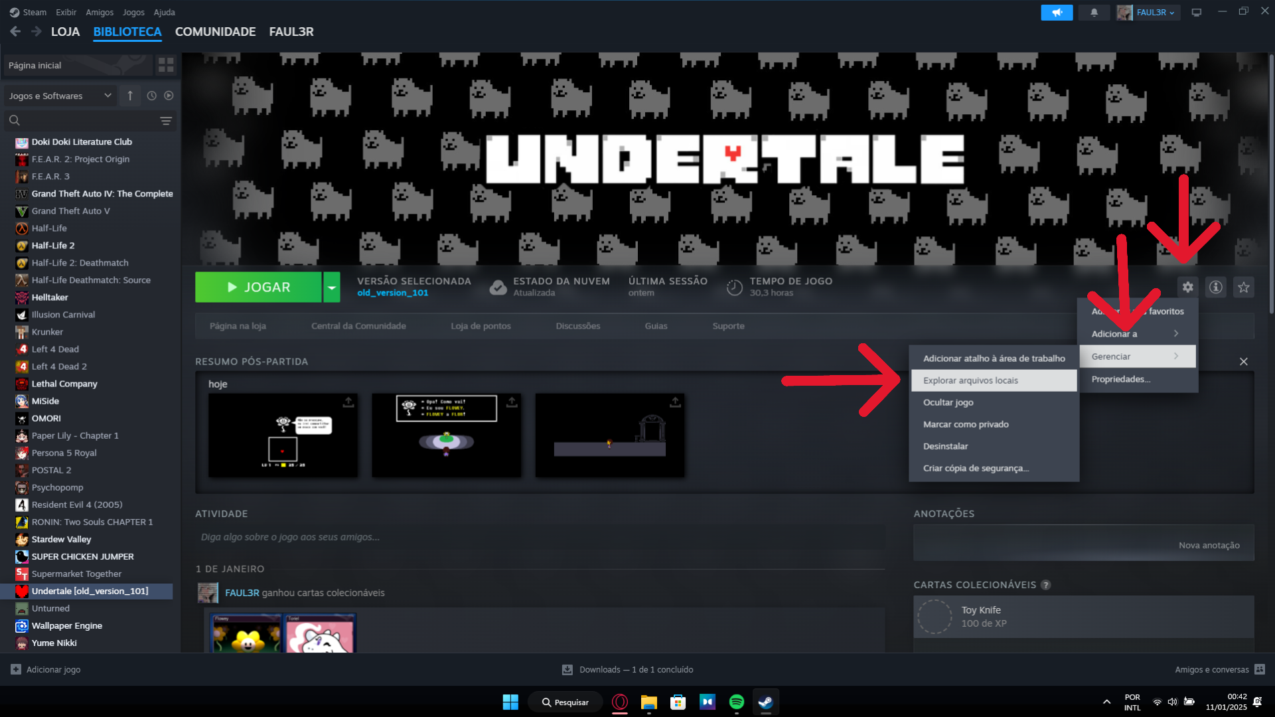Show hidden system tray icons chevron
This screenshot has height=717, width=1275.
[x=1106, y=702]
